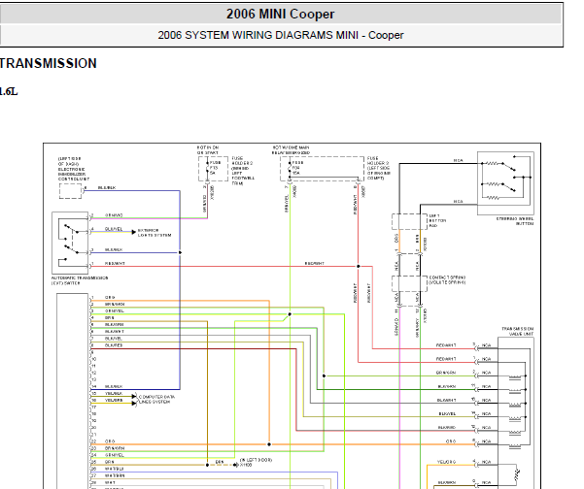Click '2006 SYSTEM WIRING DIAGRAMS MINI - Cooper' subtitle
584x489 pixels.
point(281,35)
